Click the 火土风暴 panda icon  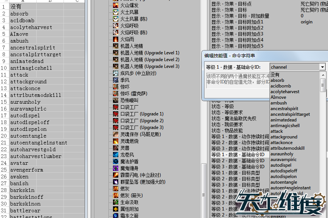116,12
